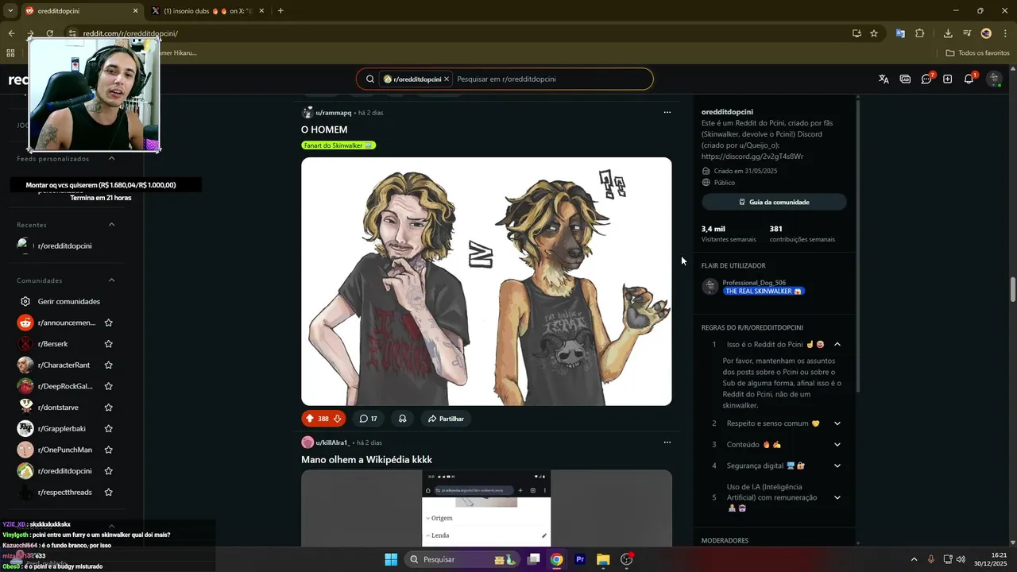Open browser downloads icon
This screenshot has width=1017, height=572.
point(948,33)
